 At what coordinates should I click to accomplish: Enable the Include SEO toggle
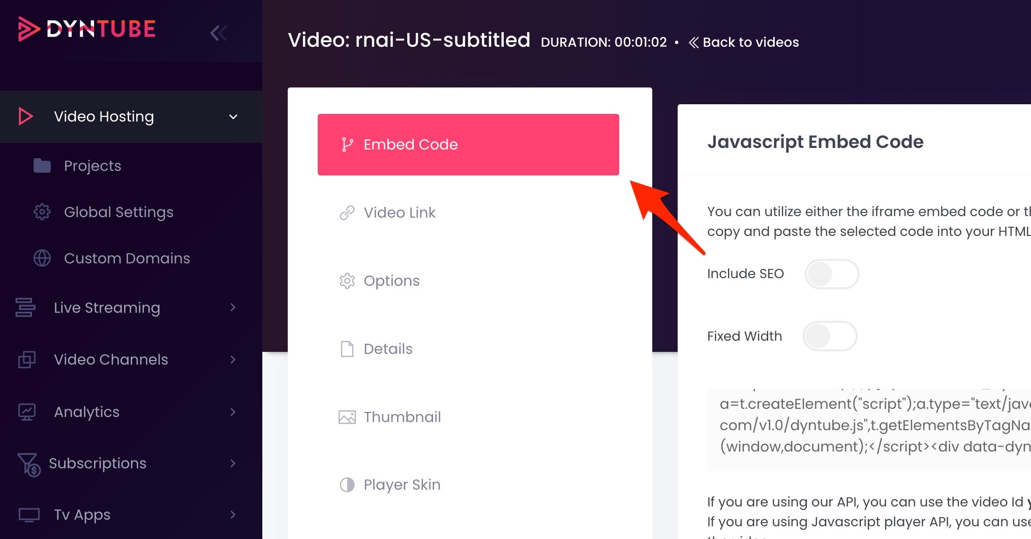[832, 274]
